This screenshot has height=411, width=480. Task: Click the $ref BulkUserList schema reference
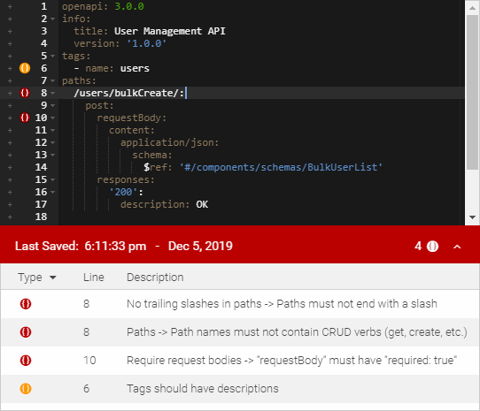click(281, 167)
